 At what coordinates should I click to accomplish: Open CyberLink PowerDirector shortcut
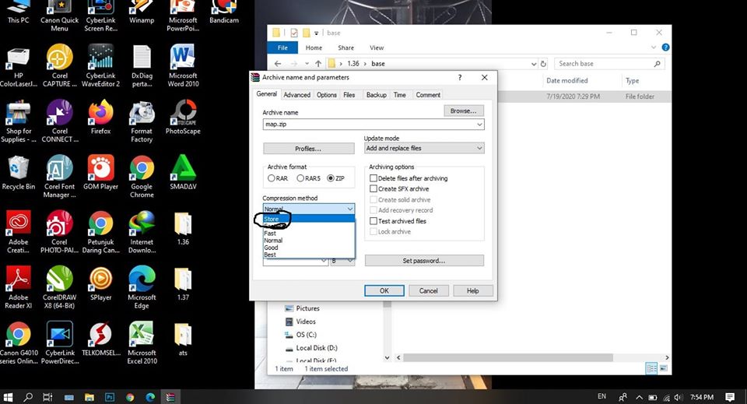click(x=59, y=343)
